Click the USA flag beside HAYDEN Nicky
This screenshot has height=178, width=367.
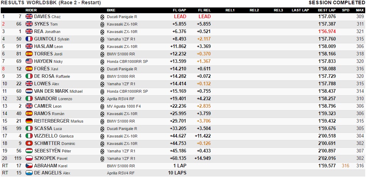[x=29, y=61]
